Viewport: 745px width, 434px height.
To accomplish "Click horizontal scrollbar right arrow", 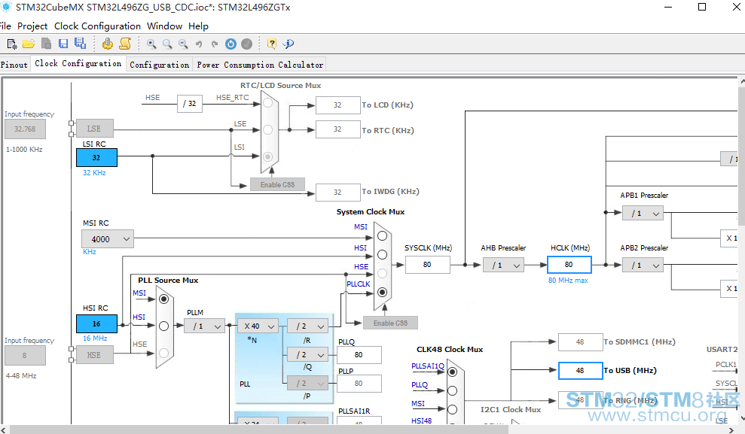I will click(x=733, y=429).
